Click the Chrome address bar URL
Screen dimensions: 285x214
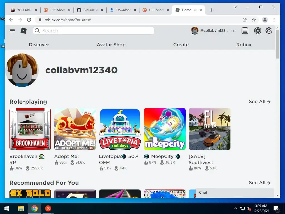pyautogui.click(x=68, y=20)
